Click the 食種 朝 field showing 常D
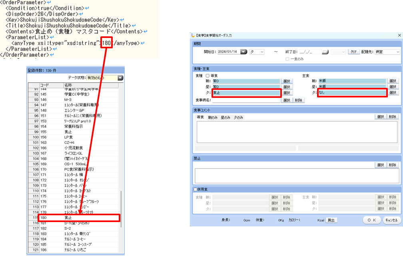Image resolution: width=403 pixels, height=256 pixels. (x=246, y=81)
